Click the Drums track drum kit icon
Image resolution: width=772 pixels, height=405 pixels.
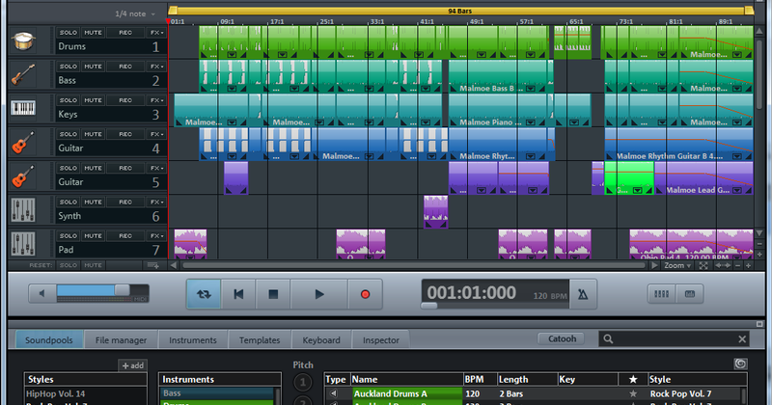(x=23, y=40)
